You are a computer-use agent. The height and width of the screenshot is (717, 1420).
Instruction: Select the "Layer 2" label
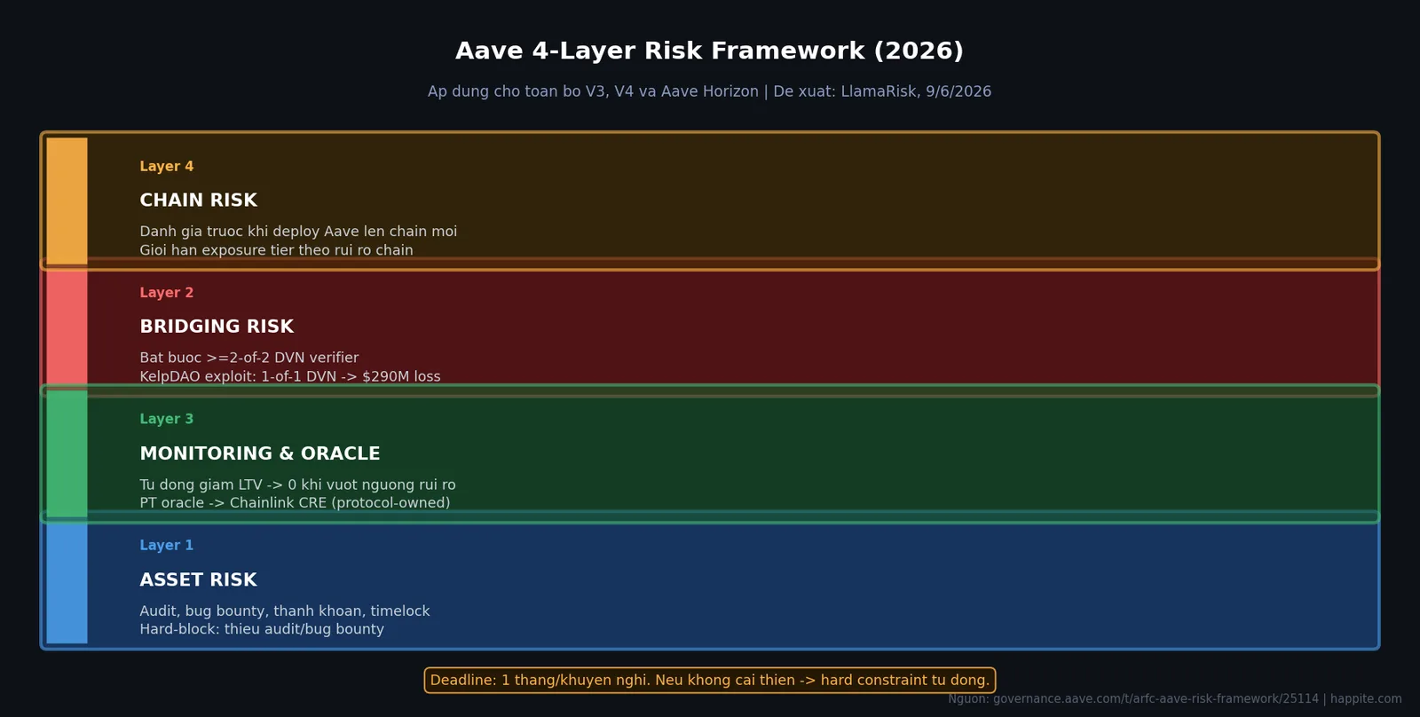pyautogui.click(x=166, y=293)
